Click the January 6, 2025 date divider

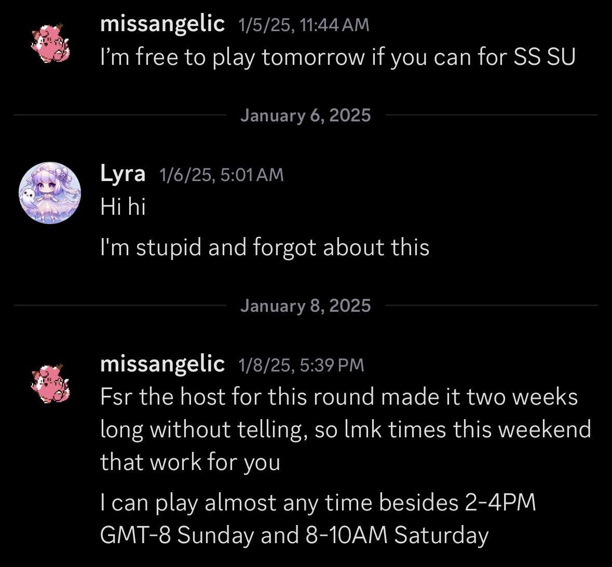305,115
